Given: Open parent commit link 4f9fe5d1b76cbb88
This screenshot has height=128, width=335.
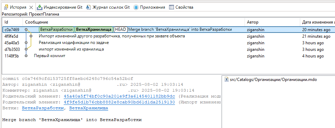Looking at the screenshot, I should point(119,102).
